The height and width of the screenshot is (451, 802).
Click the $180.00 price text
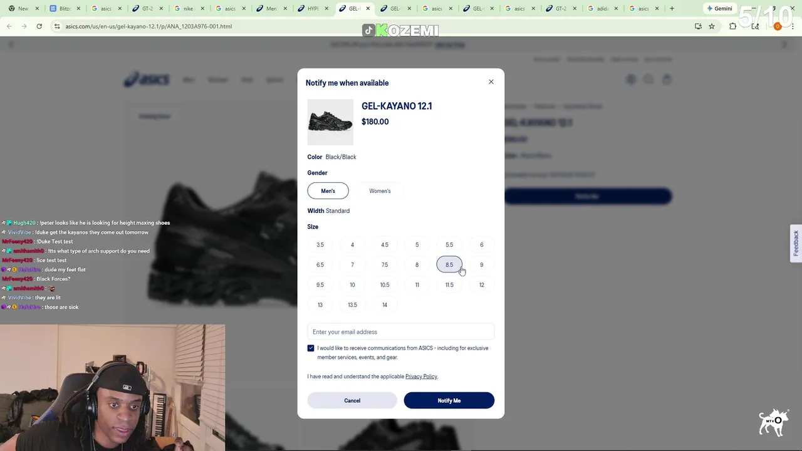point(375,122)
